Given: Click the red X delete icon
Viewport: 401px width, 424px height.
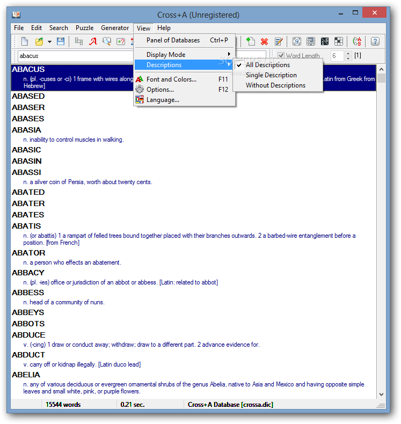Looking at the screenshot, I should 265,42.
